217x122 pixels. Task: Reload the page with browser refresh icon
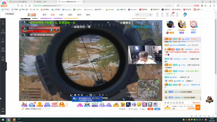(x=18, y=6)
